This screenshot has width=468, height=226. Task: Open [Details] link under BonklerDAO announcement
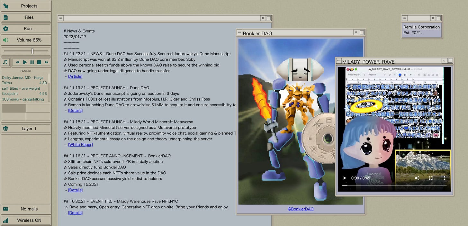coord(75,190)
